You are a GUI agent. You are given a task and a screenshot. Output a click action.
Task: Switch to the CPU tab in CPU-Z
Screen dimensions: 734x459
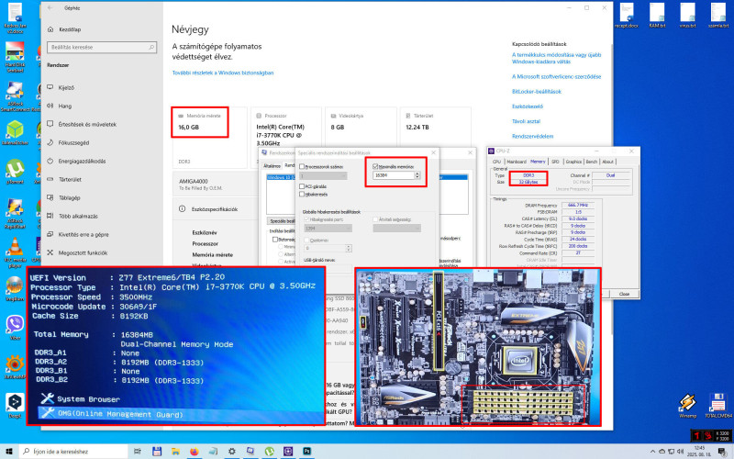496,162
